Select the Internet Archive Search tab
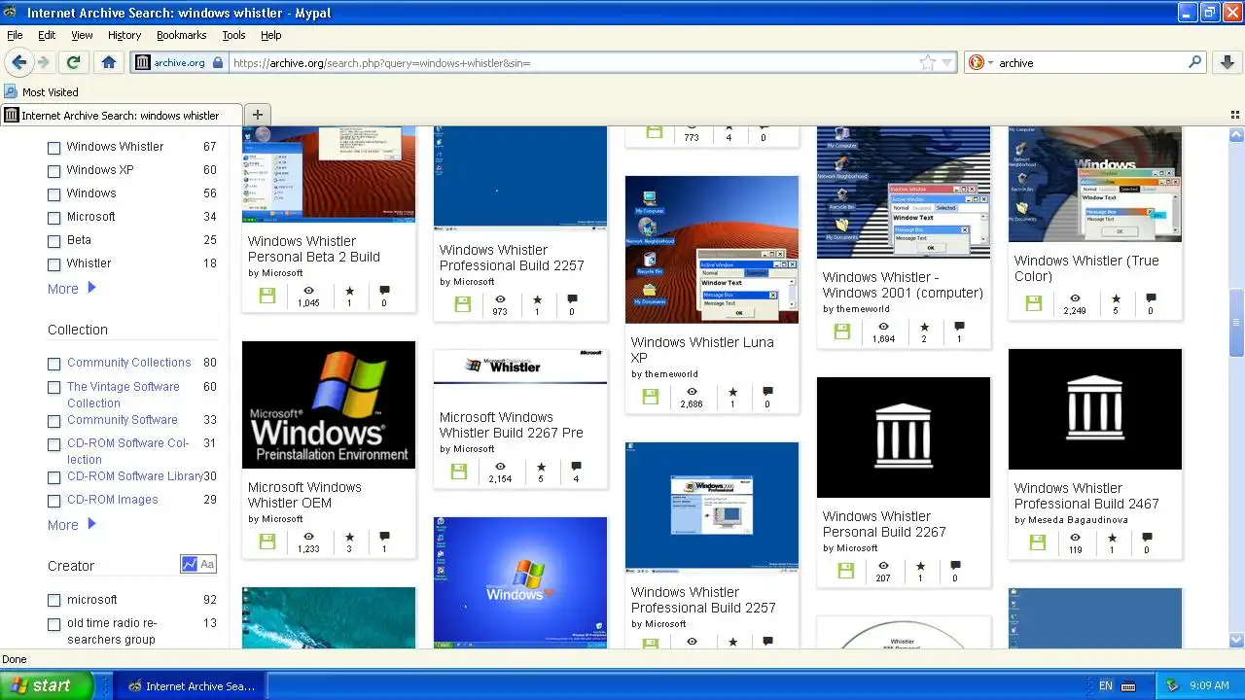 tap(122, 115)
